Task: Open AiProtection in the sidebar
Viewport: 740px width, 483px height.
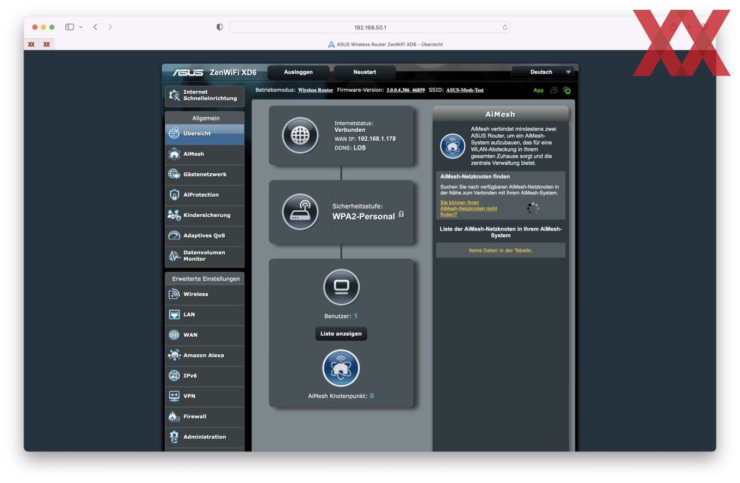Action: point(205,195)
